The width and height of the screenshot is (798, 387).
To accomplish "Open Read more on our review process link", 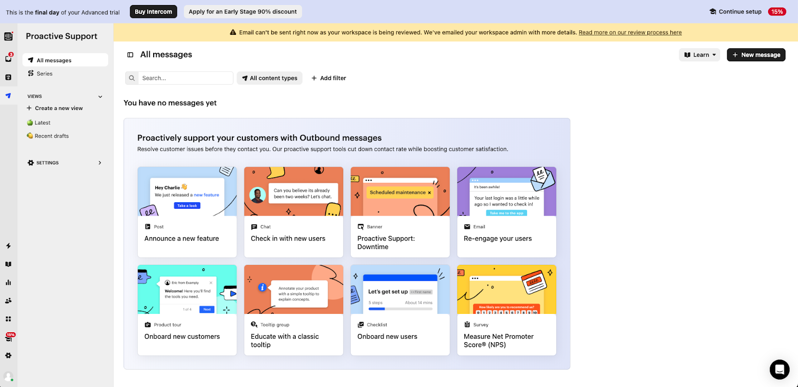I will point(630,32).
